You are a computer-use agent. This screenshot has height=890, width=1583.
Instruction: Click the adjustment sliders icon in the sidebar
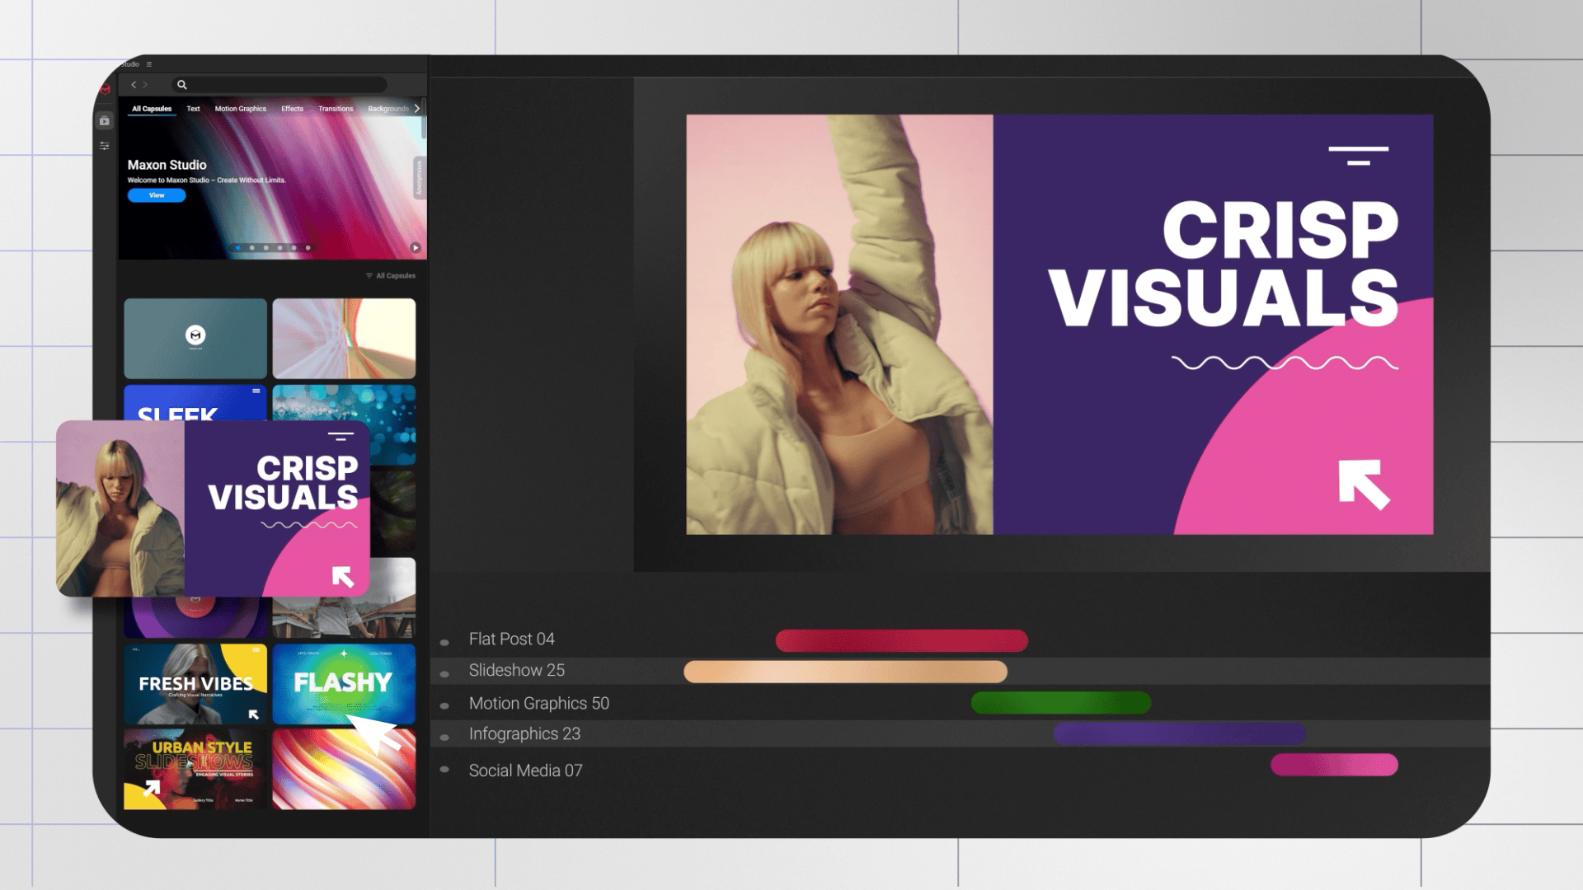point(106,147)
